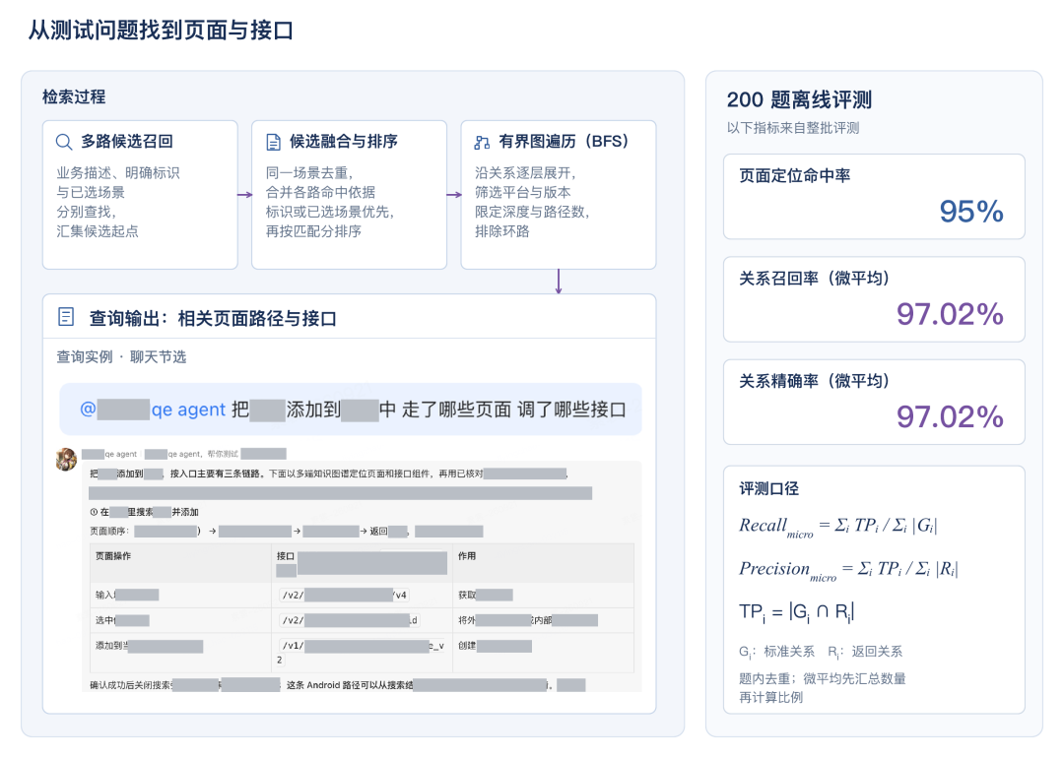Click the 关系召回率（微平均）label

pos(815,278)
